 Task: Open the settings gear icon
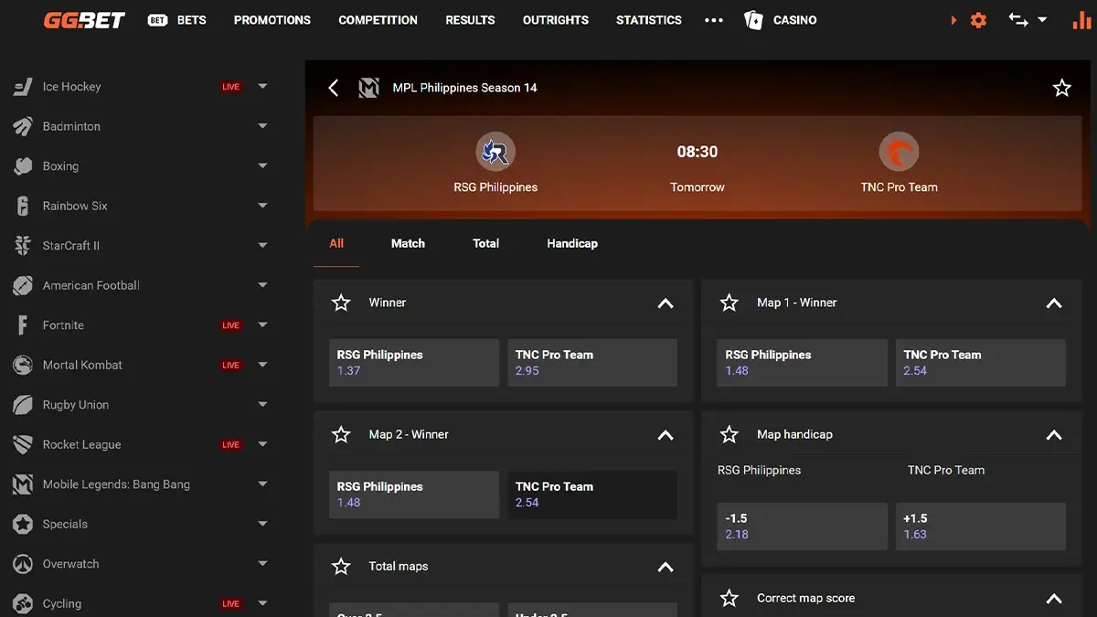click(978, 19)
